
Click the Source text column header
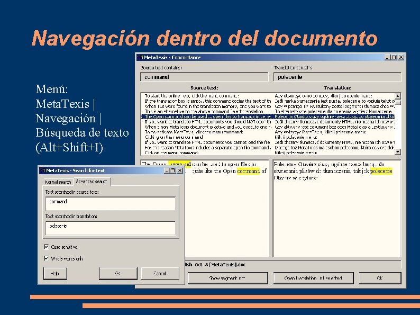(x=204, y=88)
